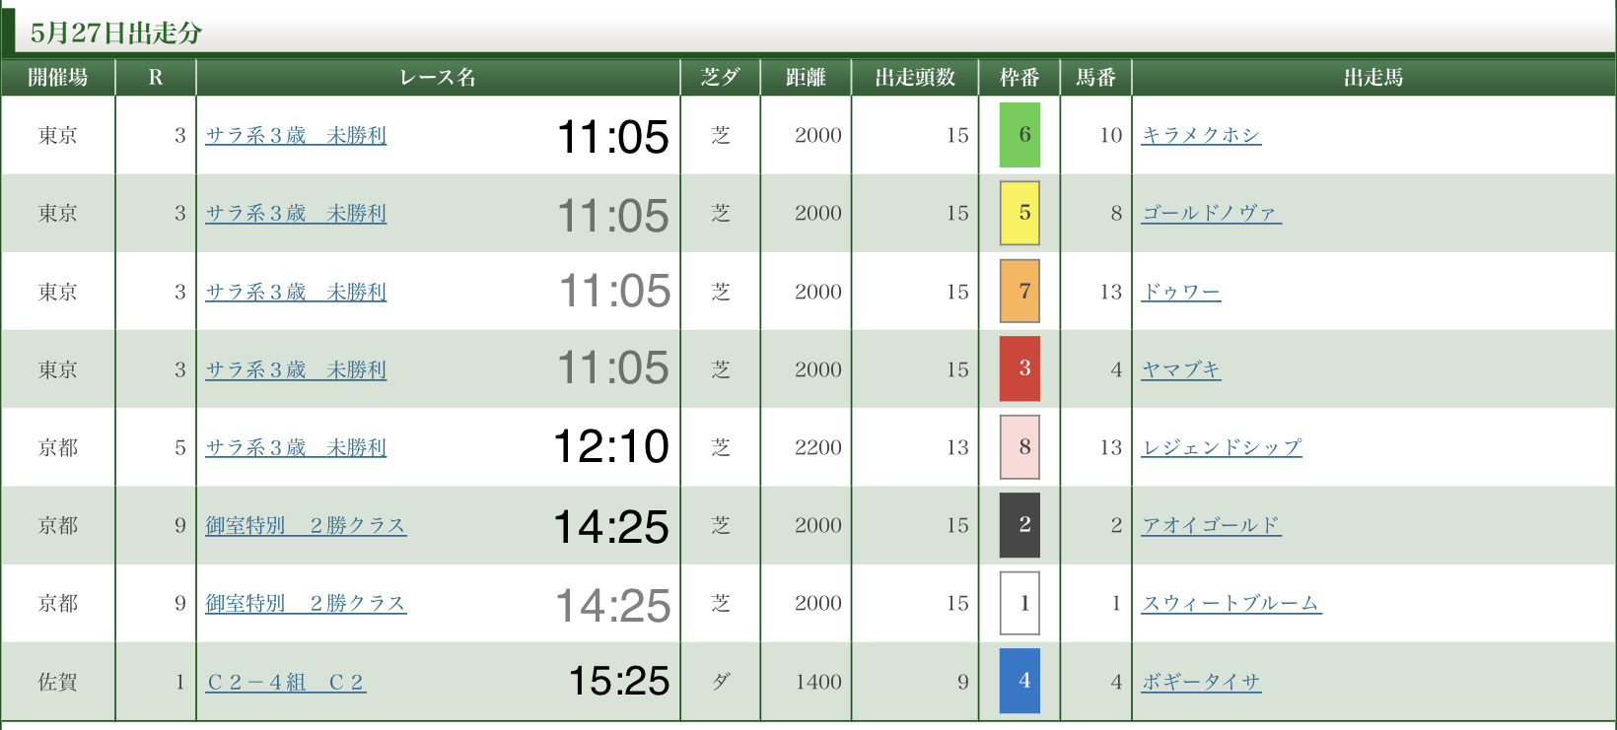Screen dimensions: 1617x730
Task: Click the アオイゴールド horse link
Action: (x=1211, y=525)
